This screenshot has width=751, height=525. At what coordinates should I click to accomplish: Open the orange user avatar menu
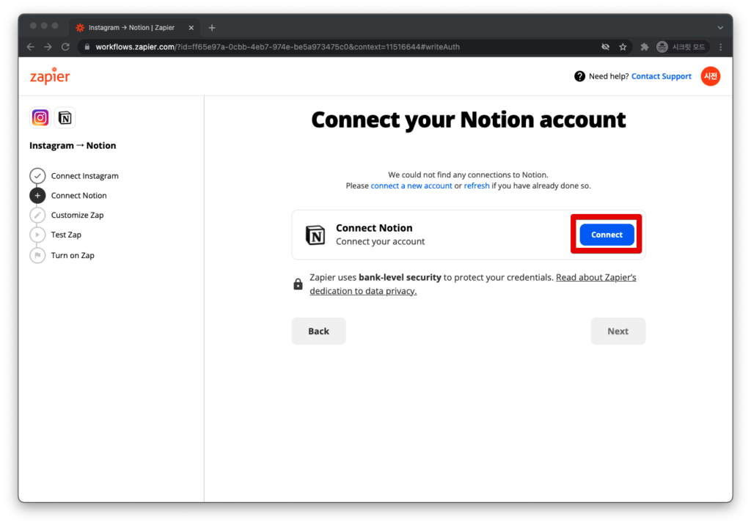pos(710,76)
